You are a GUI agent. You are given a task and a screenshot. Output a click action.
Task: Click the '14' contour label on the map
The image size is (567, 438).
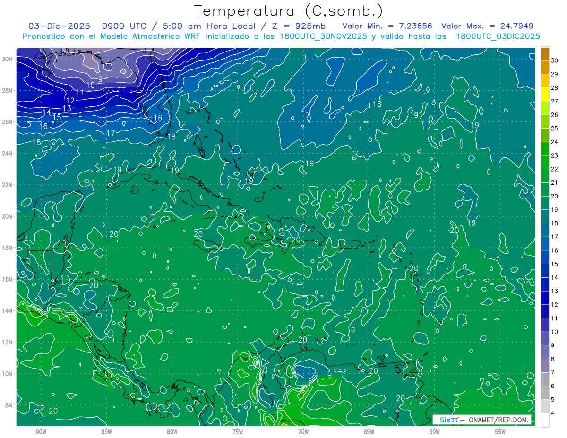[46, 112]
